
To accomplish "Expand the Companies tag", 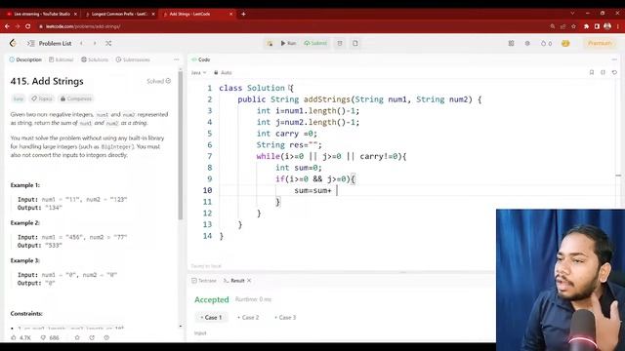I will [x=76, y=98].
